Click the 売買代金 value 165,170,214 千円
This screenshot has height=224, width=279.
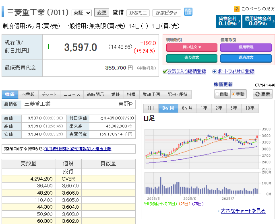116,134
